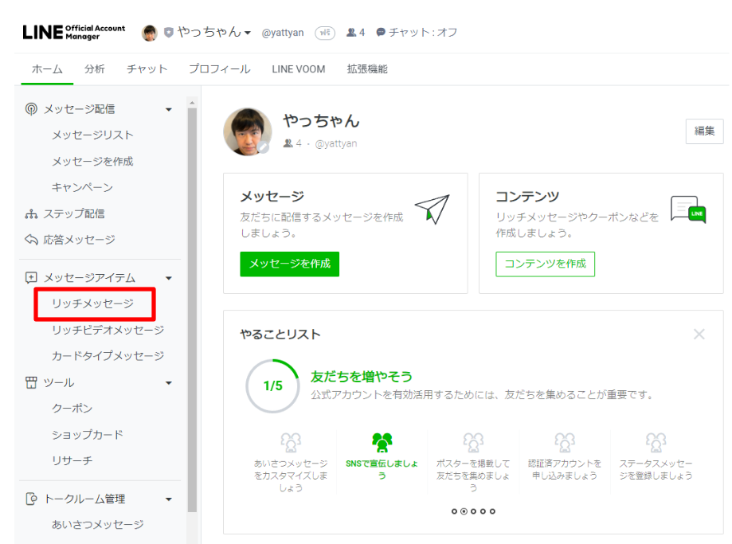
Task: Click the @yattyan ID in the header
Action: (283, 33)
